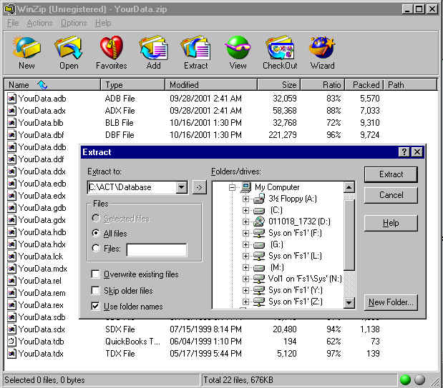Click the Add files toolbar icon
Image resolution: width=443 pixels, height=388 pixels.
click(x=153, y=47)
